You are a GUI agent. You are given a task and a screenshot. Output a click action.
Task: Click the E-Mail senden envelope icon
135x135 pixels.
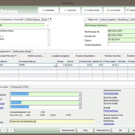click(x=85, y=10)
